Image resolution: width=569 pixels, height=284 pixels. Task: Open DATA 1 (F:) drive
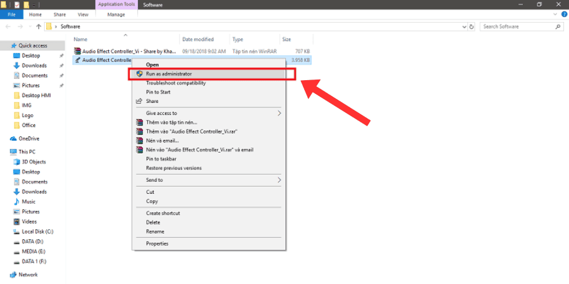(x=34, y=261)
